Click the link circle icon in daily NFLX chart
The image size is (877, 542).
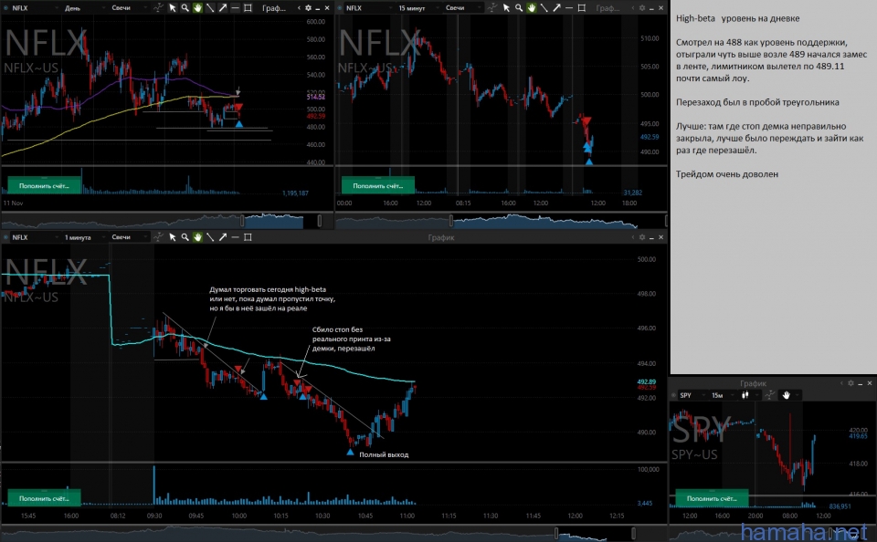point(6,8)
